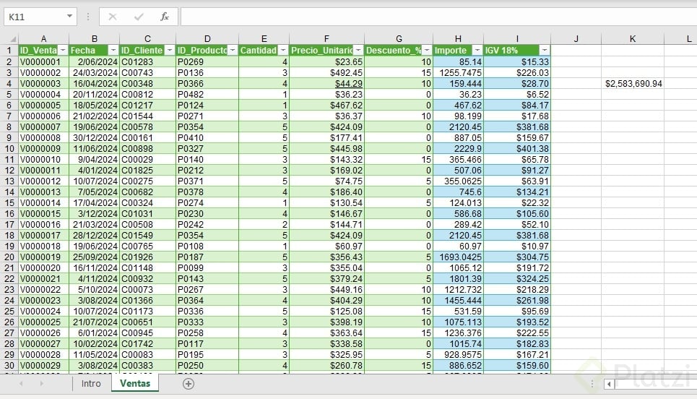
Task: Click previous sheet navigation arrow
Action: [21, 383]
